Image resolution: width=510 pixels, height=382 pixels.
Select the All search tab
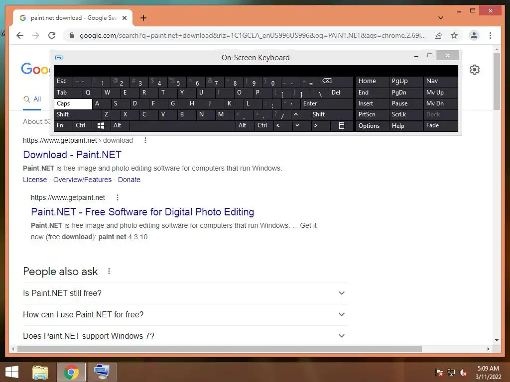[x=32, y=99]
